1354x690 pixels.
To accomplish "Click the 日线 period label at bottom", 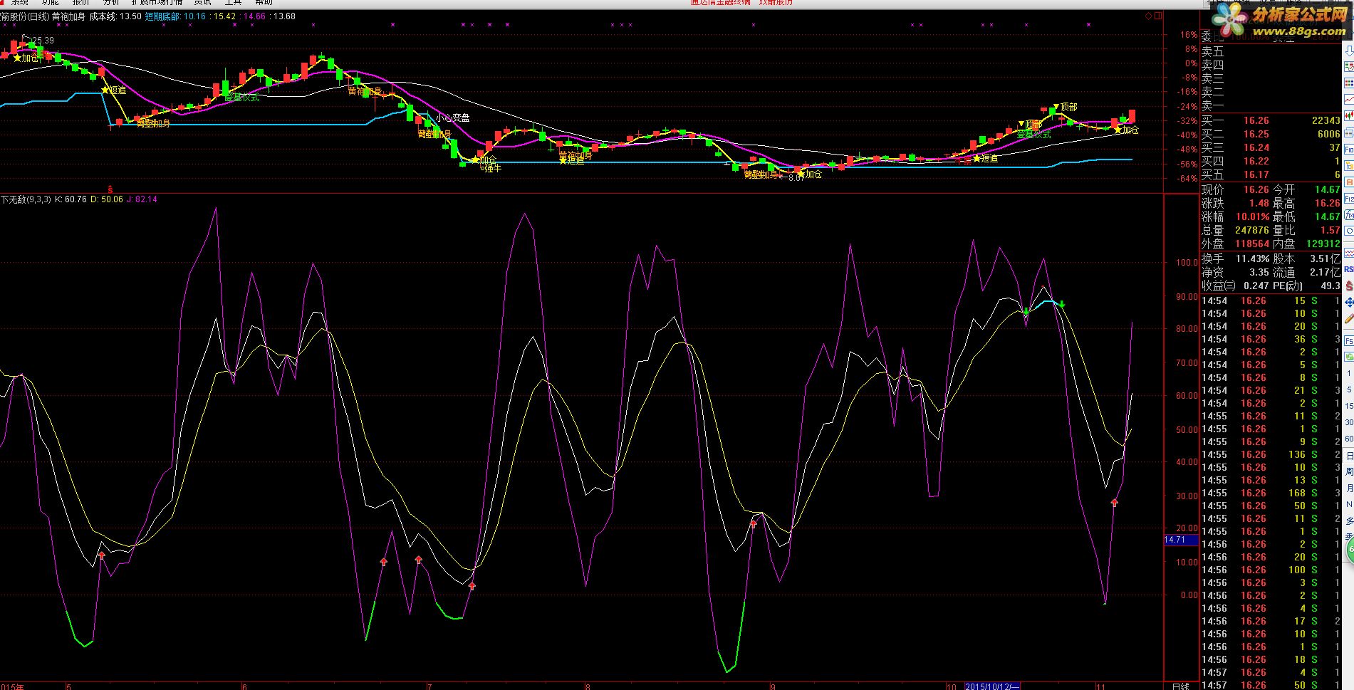I will (x=1180, y=686).
